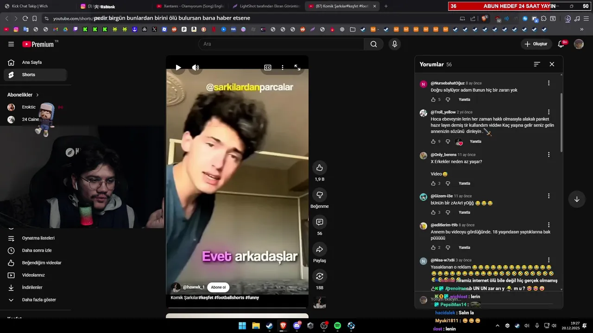Viewport: 593px width, 333px height.
Task: Close the Yorumlar comments panel
Action: point(552,64)
